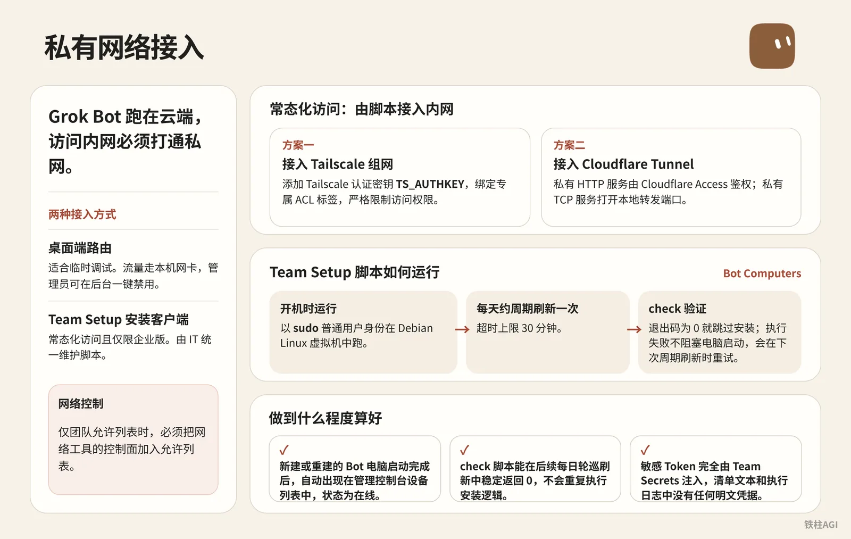Click the red '方案二' label

click(x=569, y=145)
